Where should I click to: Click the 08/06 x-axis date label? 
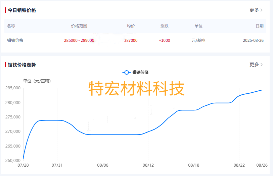[103, 165]
